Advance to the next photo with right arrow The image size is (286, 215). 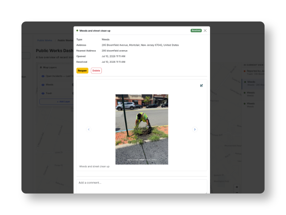[195, 129]
